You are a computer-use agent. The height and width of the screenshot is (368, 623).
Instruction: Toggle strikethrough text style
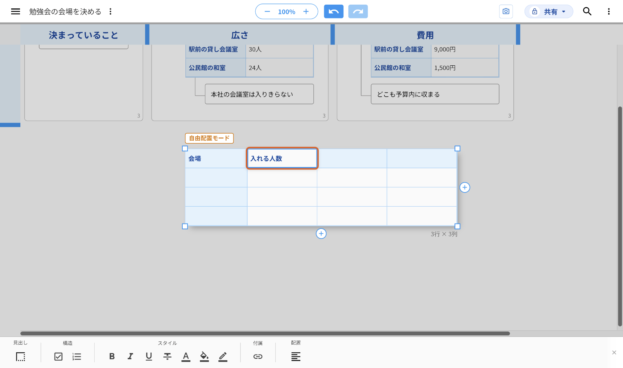click(x=167, y=356)
